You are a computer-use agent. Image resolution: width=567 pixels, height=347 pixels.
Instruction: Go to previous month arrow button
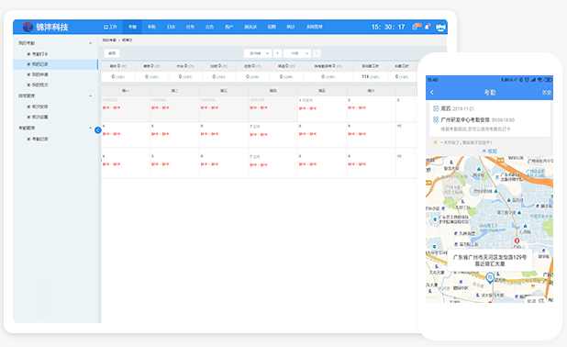click(277, 53)
